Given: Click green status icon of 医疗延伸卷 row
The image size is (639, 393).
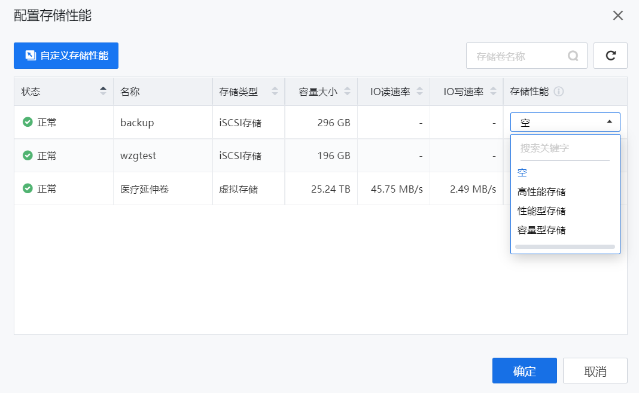Looking at the screenshot, I should click(28, 188).
